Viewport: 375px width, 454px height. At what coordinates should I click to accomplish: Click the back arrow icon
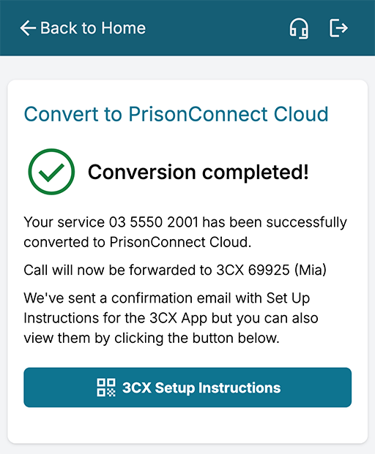[28, 28]
